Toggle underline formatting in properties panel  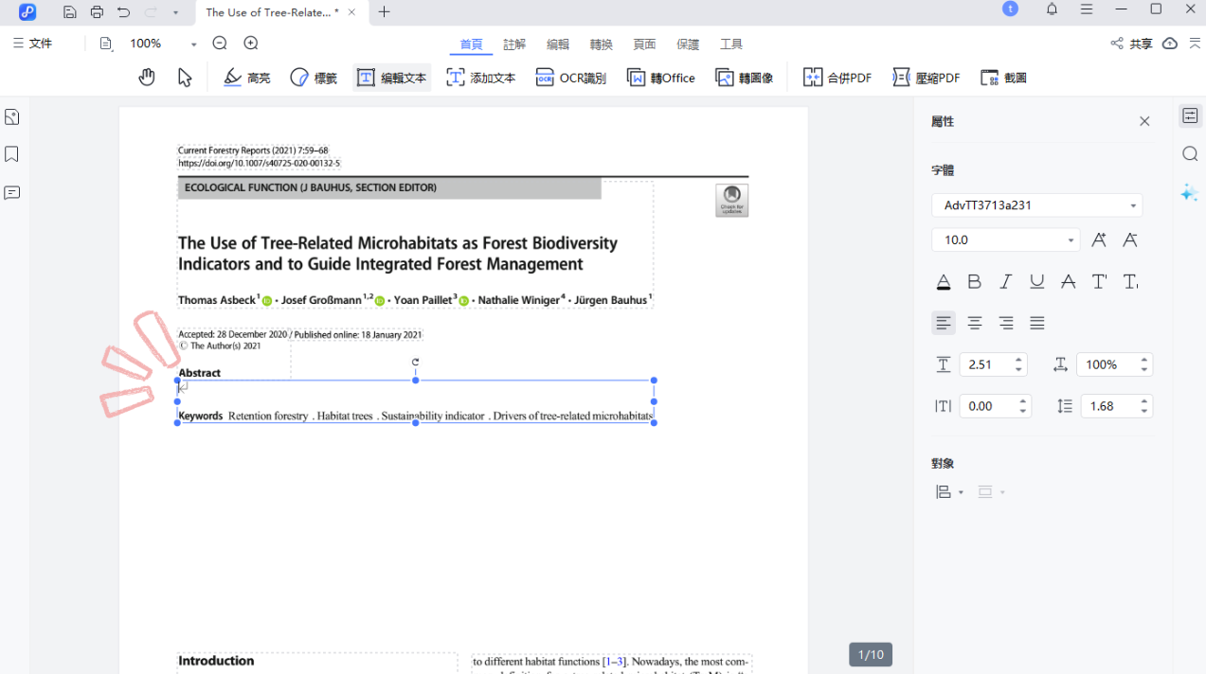click(x=1036, y=281)
